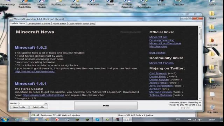Open the Minecraft on Facebook link
Image resolution: width=224 pixels, height=126 pixels.
pyautogui.click(x=165, y=43)
